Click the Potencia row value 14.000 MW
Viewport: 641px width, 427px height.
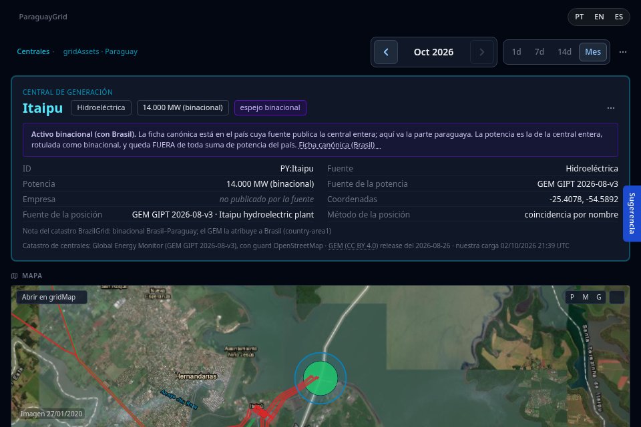tap(270, 184)
